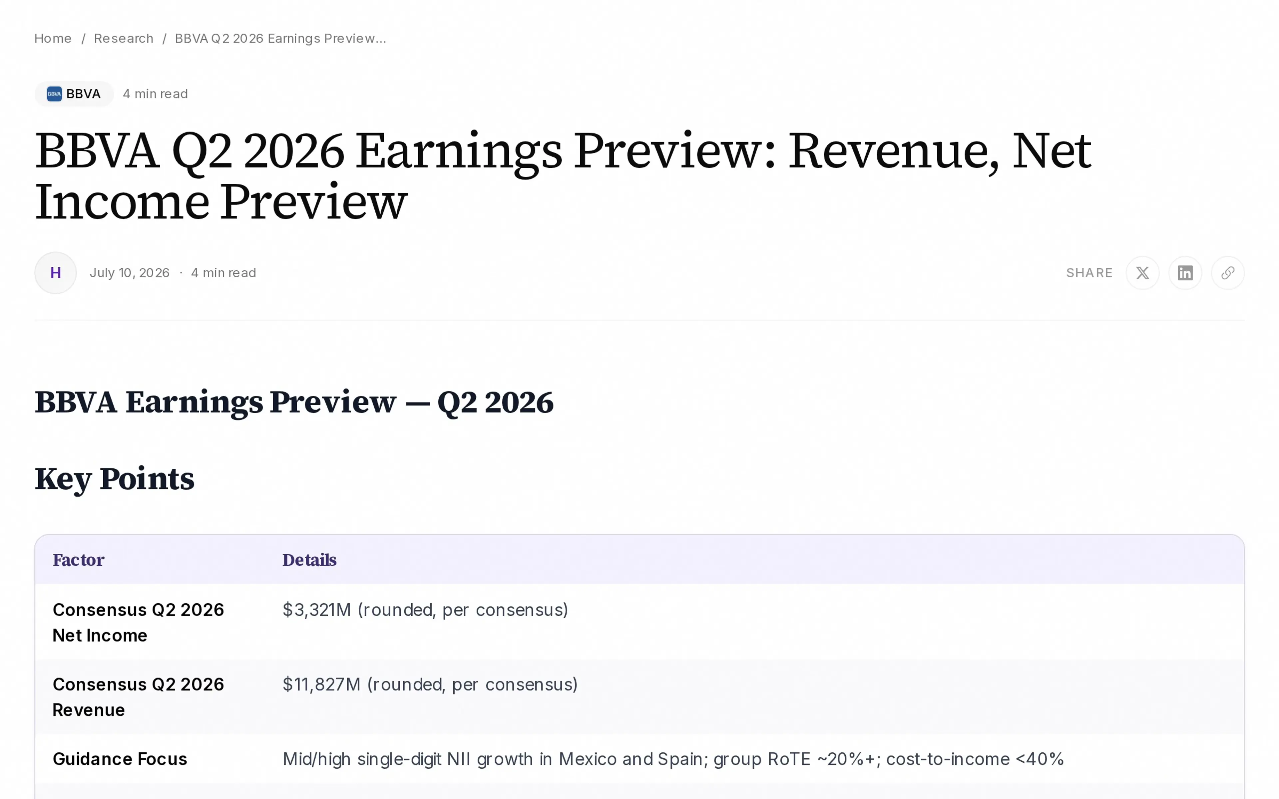
Task: Select BBVA Q2 2026 Earnings Preview breadcrumb
Action: [281, 39]
